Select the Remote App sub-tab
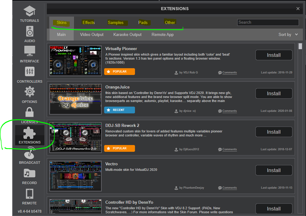The image size is (306, 216). point(163,35)
